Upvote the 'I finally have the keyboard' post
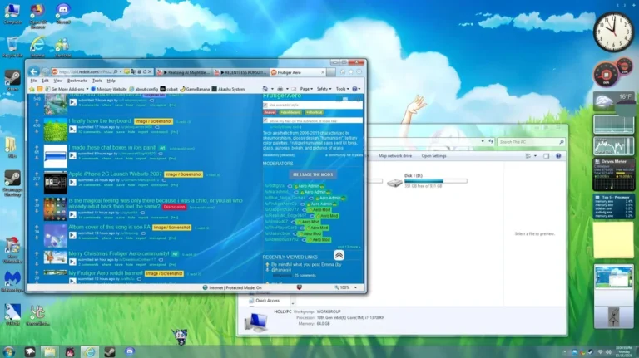 (x=36, y=120)
